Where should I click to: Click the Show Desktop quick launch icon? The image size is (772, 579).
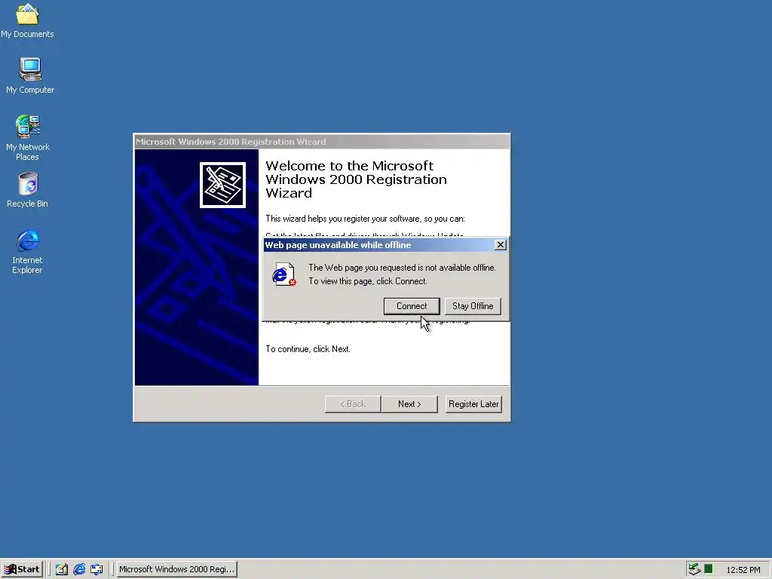62,569
